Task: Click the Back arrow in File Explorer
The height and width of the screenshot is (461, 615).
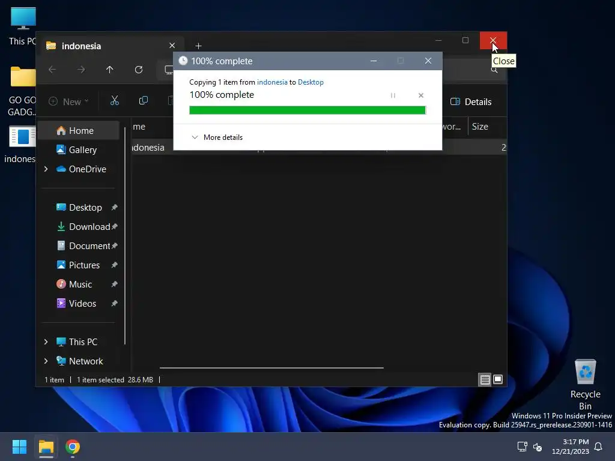Action: pyautogui.click(x=52, y=70)
